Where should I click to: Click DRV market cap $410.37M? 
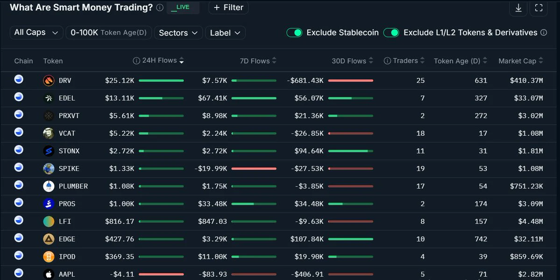click(x=526, y=81)
